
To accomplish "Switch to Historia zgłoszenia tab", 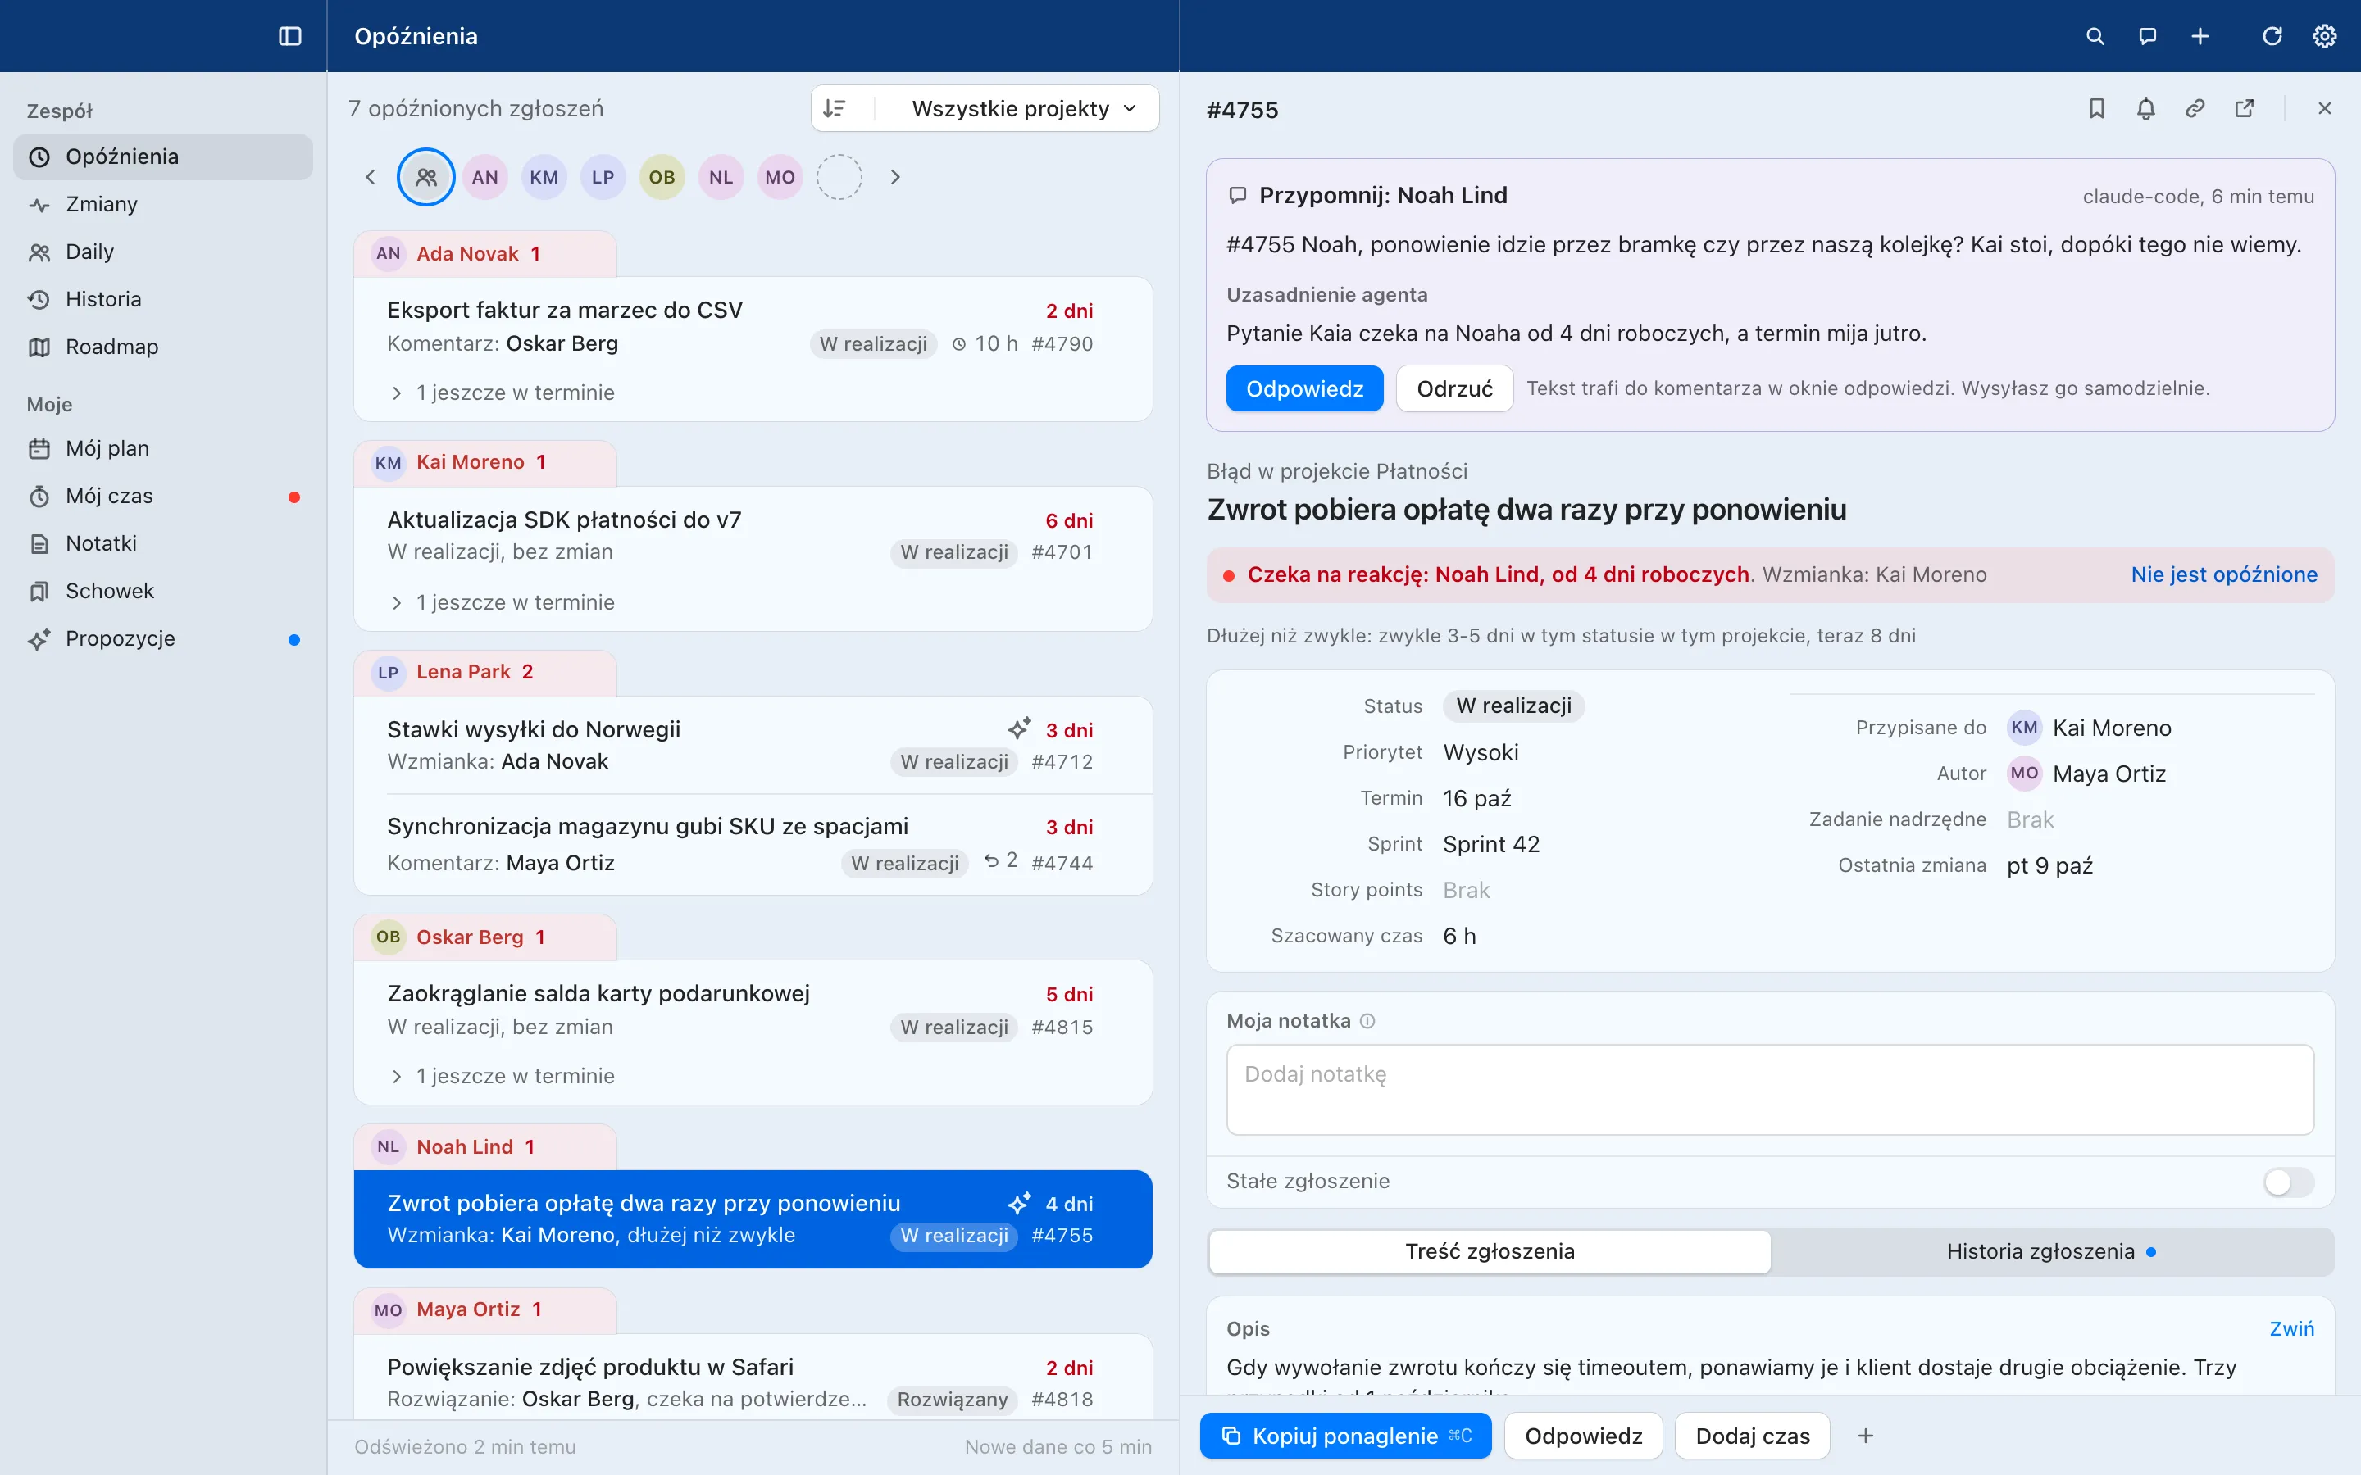I will pyautogui.click(x=2052, y=1250).
